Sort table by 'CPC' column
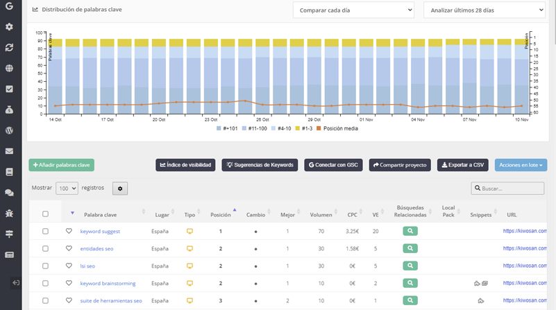This screenshot has width=556, height=310. 352,215
